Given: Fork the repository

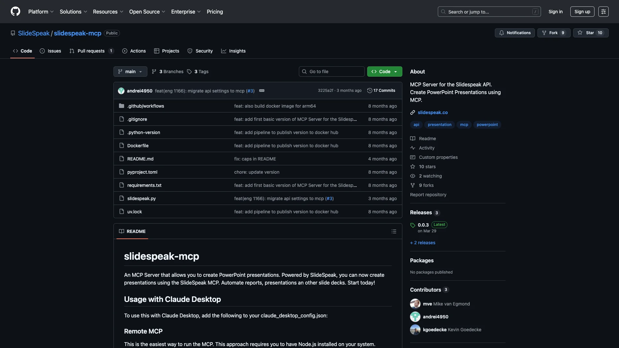Looking at the screenshot, I should pyautogui.click(x=553, y=33).
